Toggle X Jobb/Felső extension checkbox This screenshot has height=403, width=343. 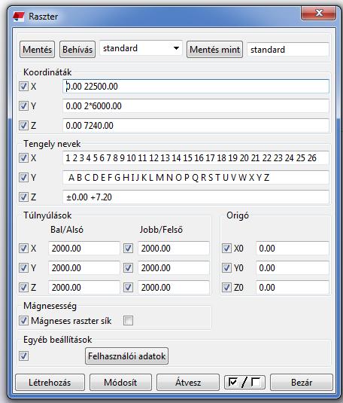pos(128,249)
